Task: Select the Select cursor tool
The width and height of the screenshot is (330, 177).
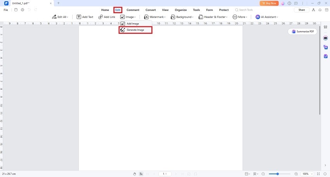Action: coord(141,174)
